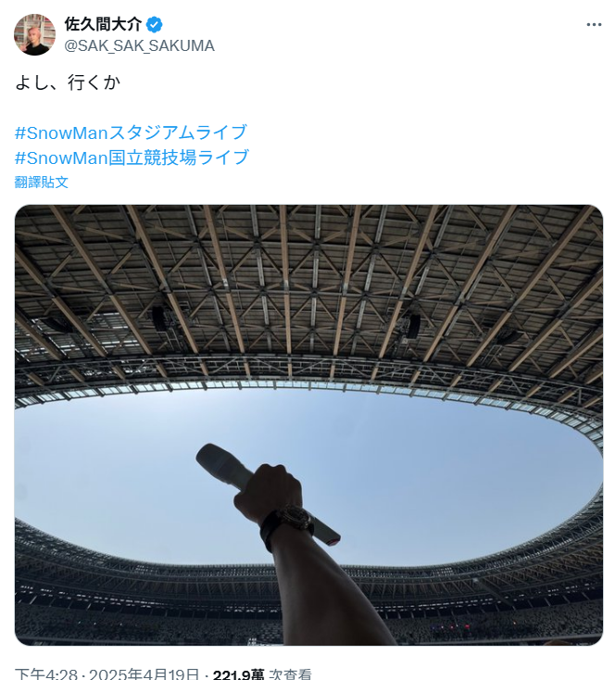Screen dimensions: 616x680
Task: Open the three-dot more options menu
Action: 594,25
